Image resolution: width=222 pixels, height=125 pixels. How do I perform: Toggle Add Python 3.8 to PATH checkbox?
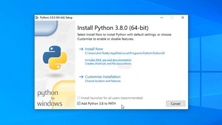coord(79,103)
